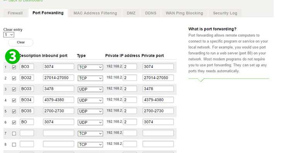Enable the row 8 checkbox

(14, 144)
